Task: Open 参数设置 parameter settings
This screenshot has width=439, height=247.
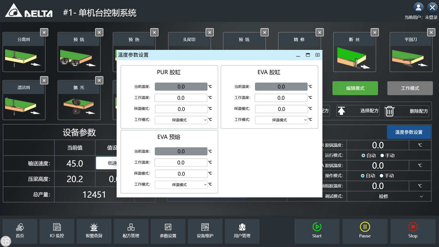Action: (x=168, y=231)
